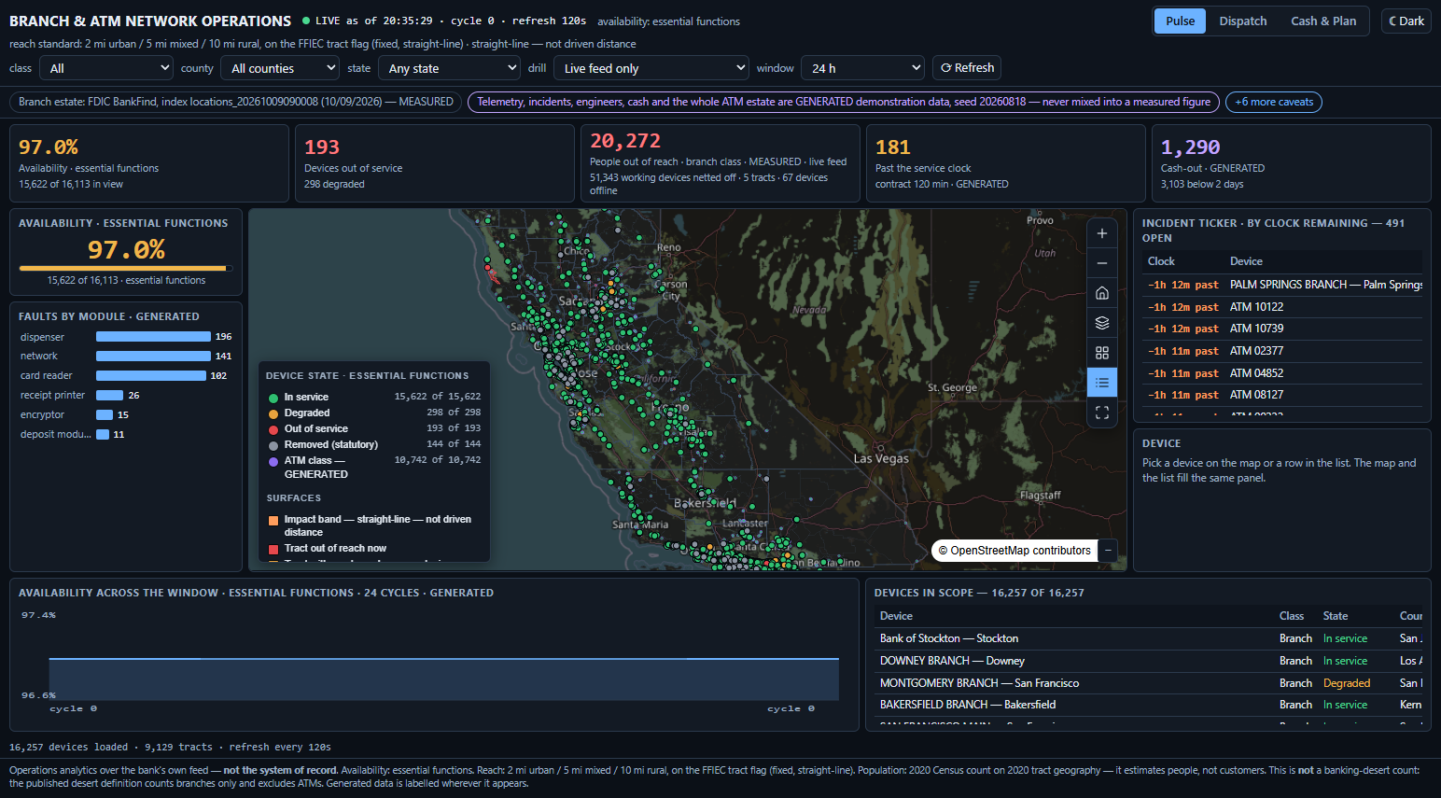Switch to the Dispatch tab
Screen dimensions: 1441x798
click(x=1243, y=21)
